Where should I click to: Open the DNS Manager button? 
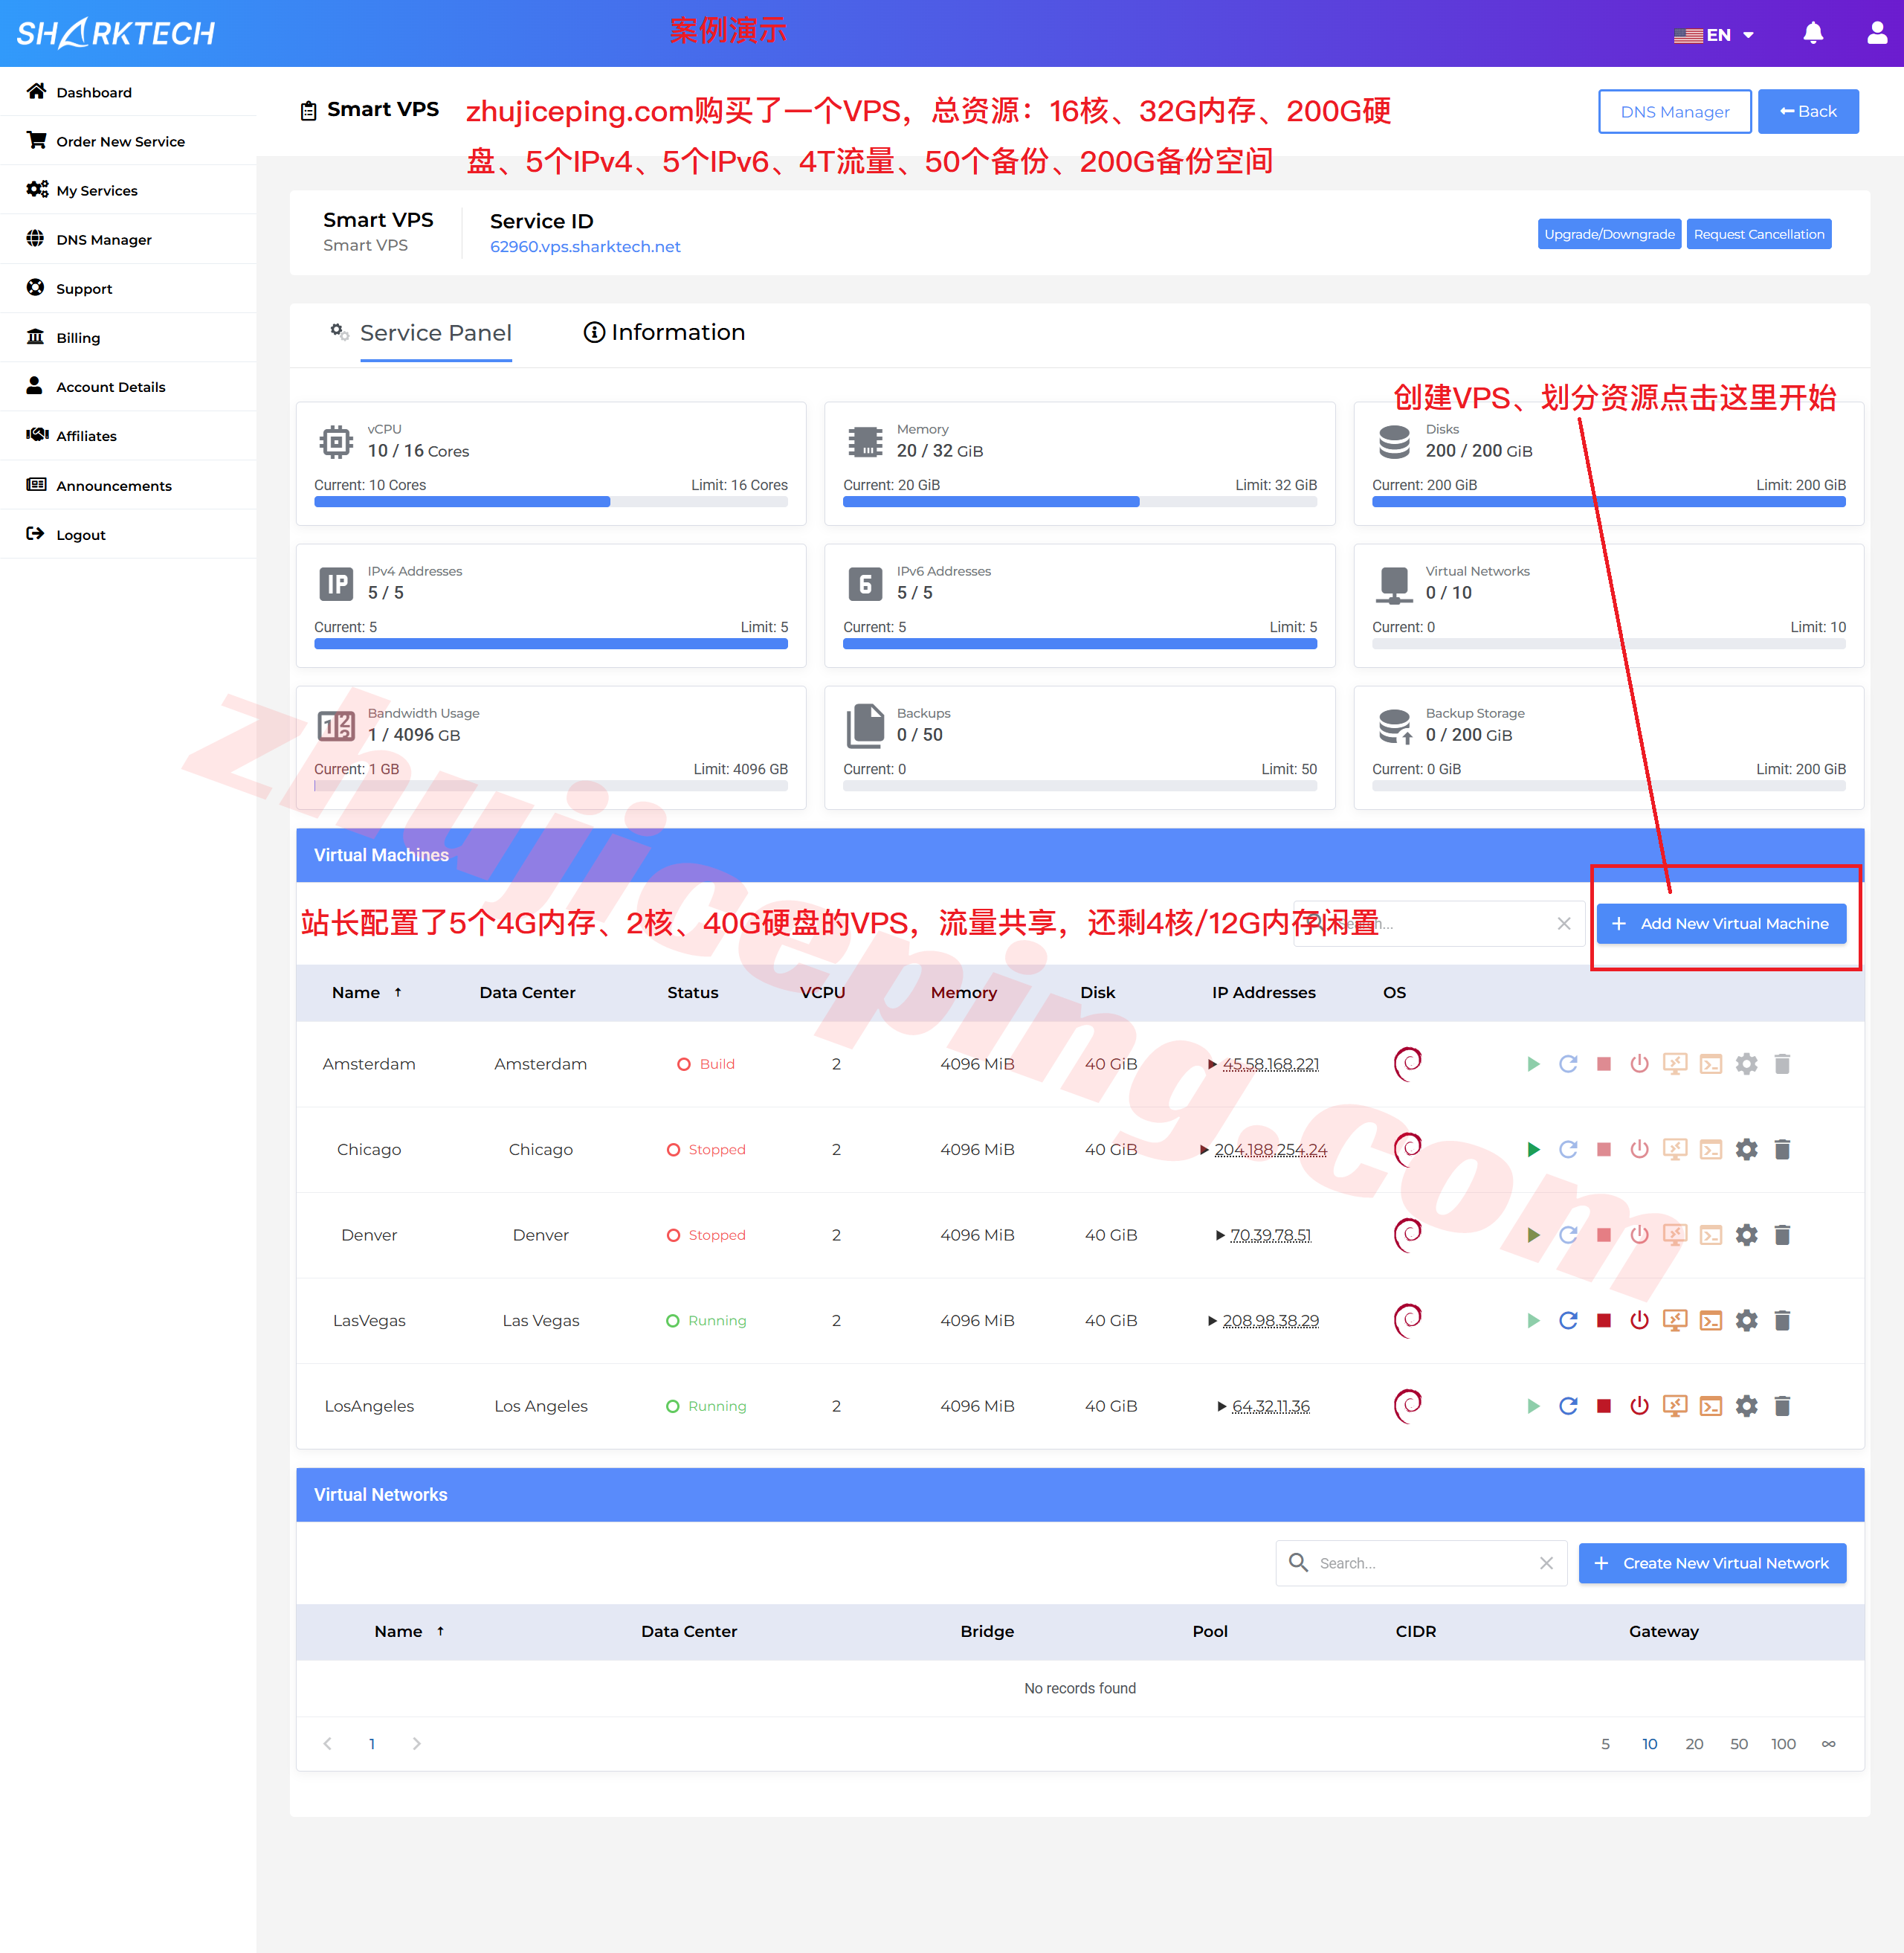click(x=1674, y=111)
